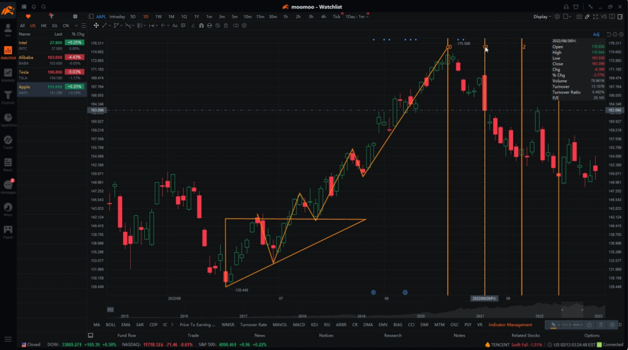This screenshot has width=628, height=350.
Task: Open the News sidebar section
Action: coord(8,165)
